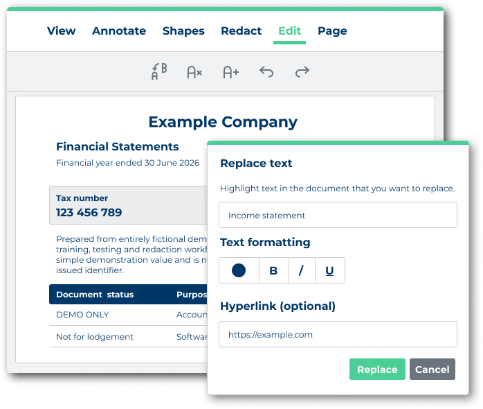Toggle underline formatting
Screen dimensions: 483x409
(x=330, y=270)
